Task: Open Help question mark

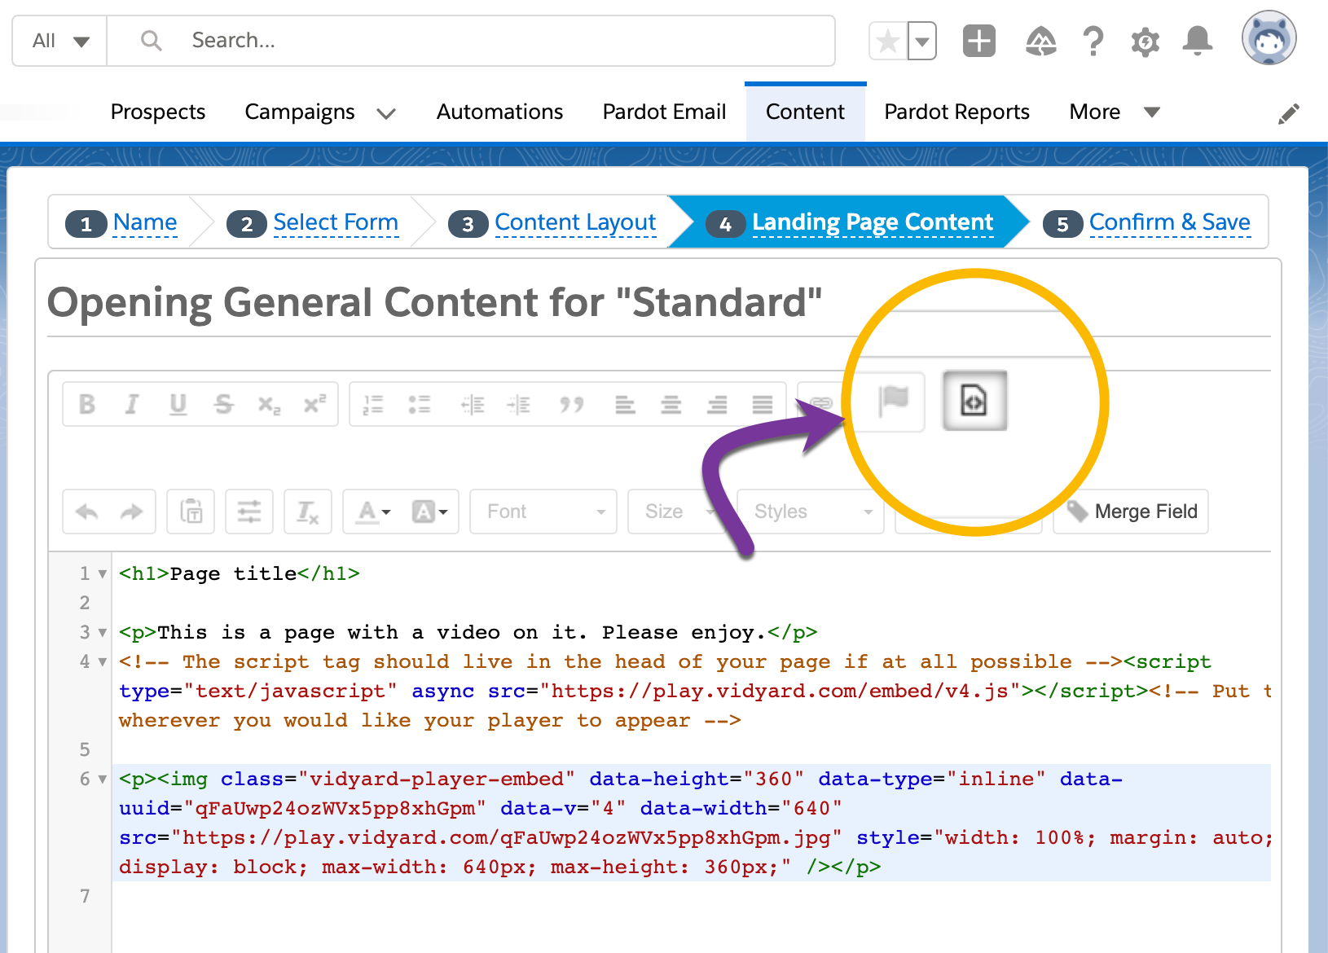Action: 1093,41
